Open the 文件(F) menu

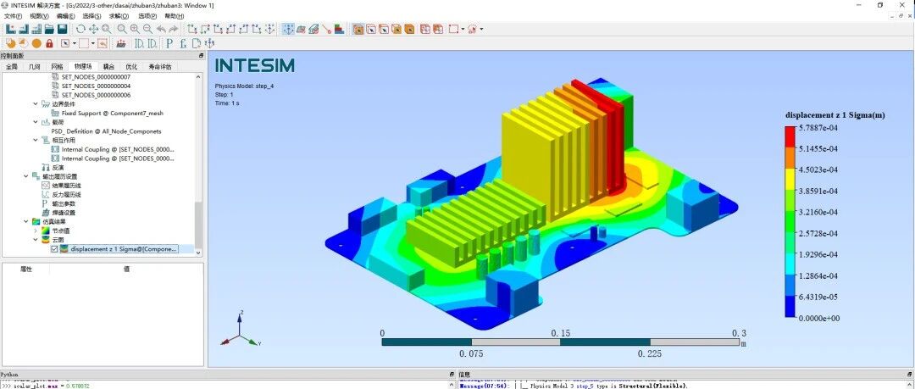(x=13, y=16)
